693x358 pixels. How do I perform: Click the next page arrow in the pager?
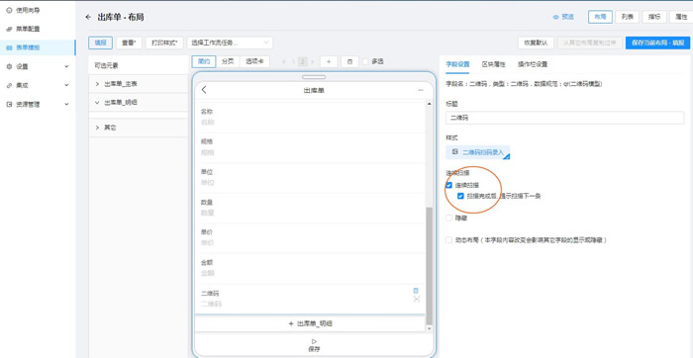coord(313,61)
